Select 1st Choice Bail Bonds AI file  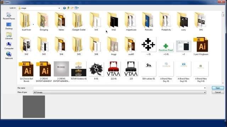[x=26, y=72]
